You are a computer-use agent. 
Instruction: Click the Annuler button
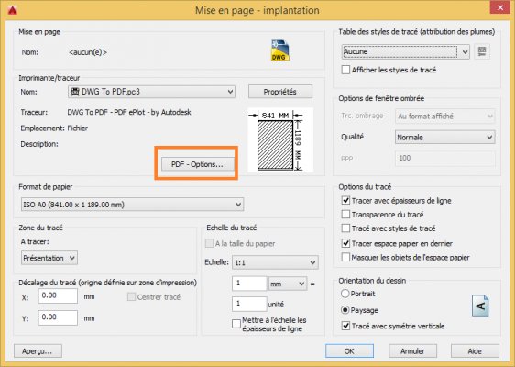413,351
